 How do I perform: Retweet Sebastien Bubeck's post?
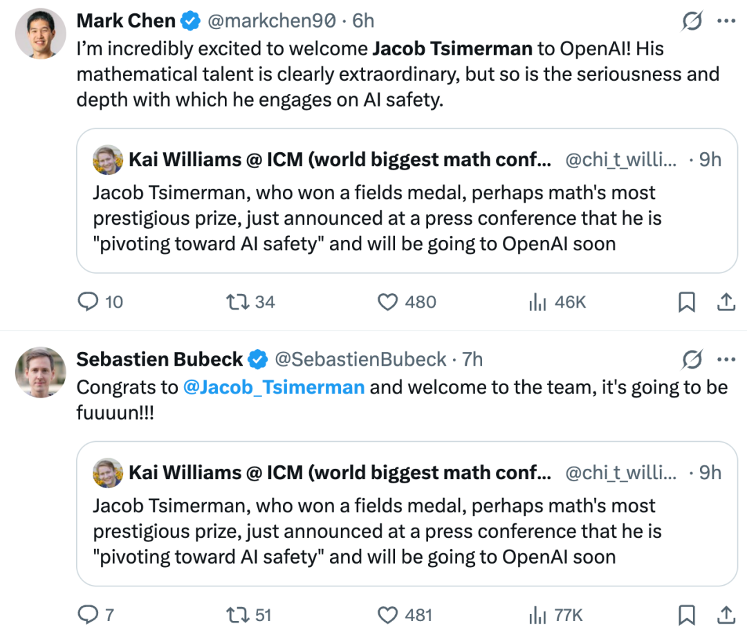point(248,615)
